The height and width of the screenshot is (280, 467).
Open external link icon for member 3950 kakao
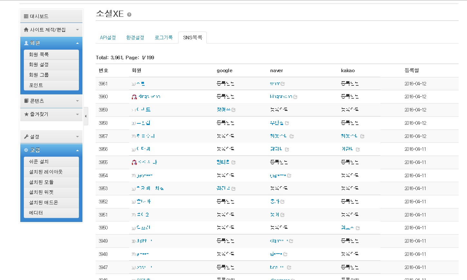pyautogui.click(x=358, y=228)
